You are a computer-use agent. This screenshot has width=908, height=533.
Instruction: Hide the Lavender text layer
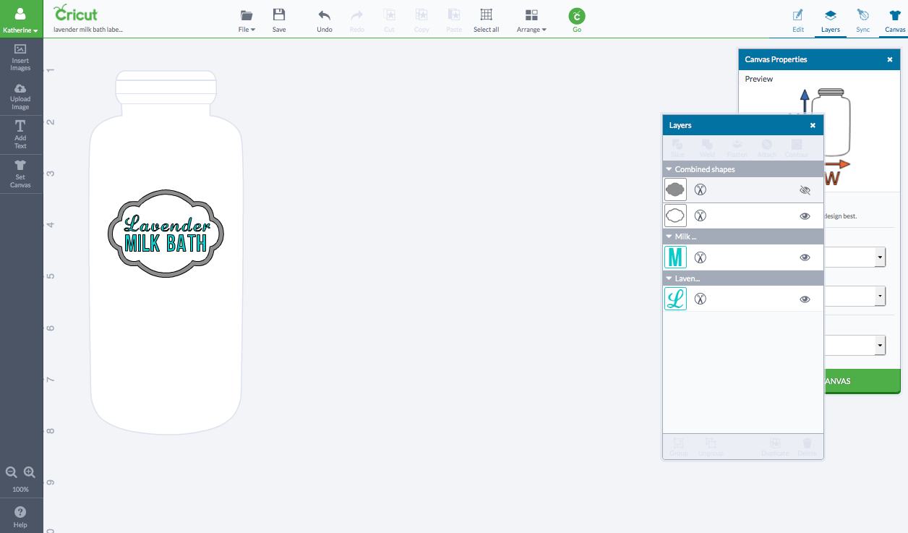click(x=805, y=299)
